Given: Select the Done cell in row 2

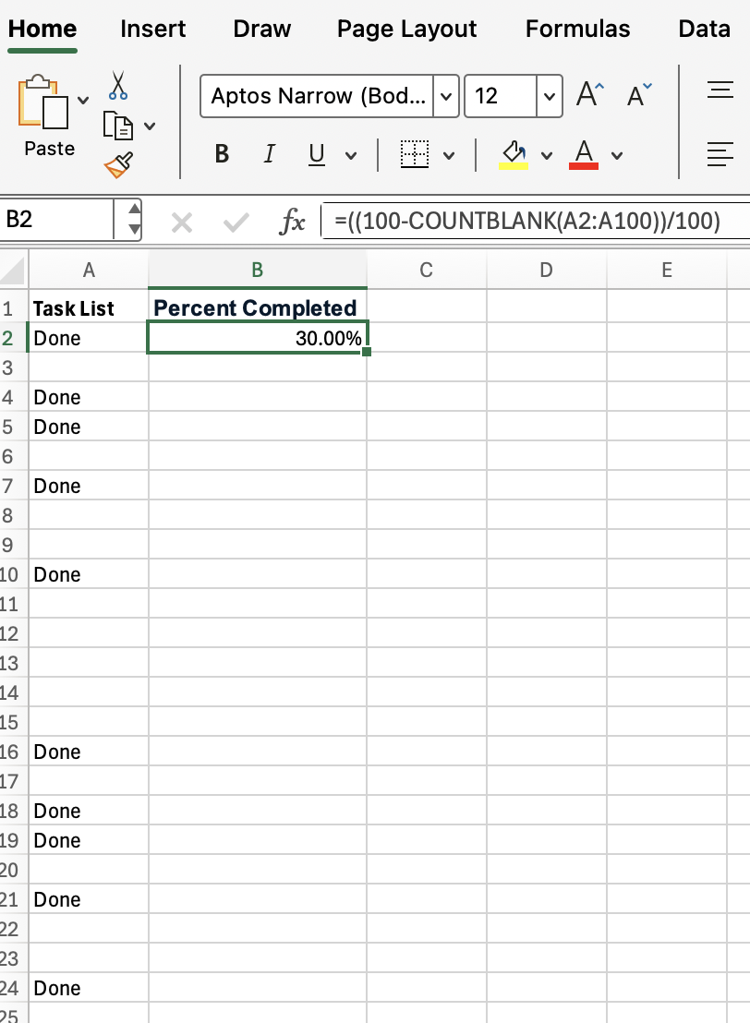Looking at the screenshot, I should (x=89, y=338).
